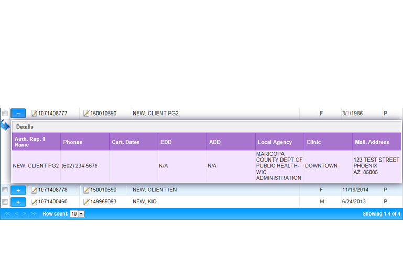Expand details for NEW, KID row

(18, 202)
